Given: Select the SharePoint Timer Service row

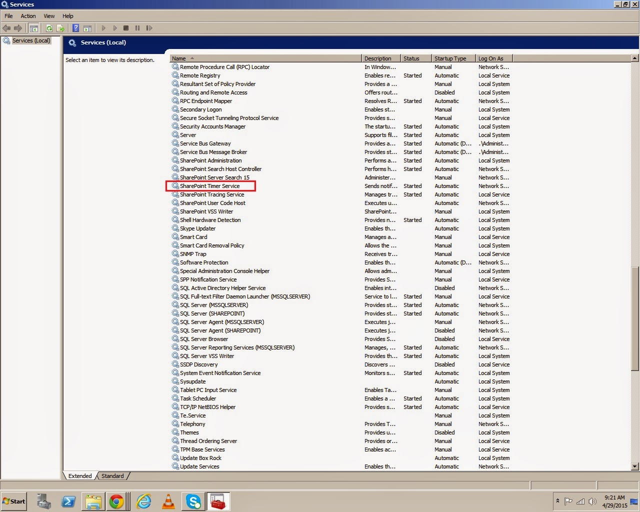Looking at the screenshot, I should tap(341, 186).
